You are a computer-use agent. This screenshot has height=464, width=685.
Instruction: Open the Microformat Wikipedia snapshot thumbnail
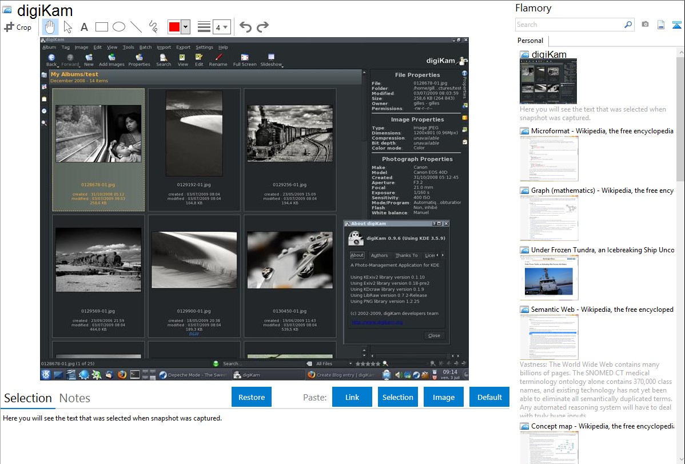[549, 158]
